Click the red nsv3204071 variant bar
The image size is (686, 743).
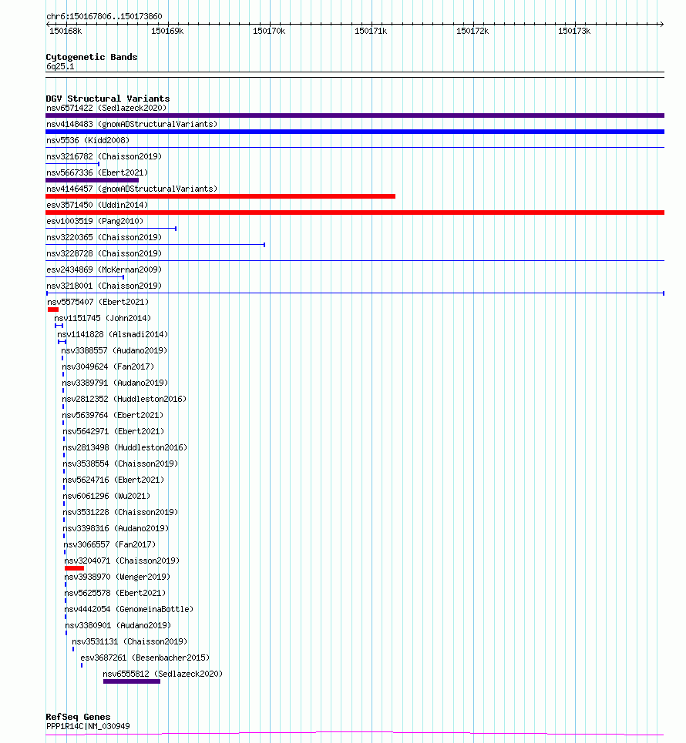[x=75, y=568]
